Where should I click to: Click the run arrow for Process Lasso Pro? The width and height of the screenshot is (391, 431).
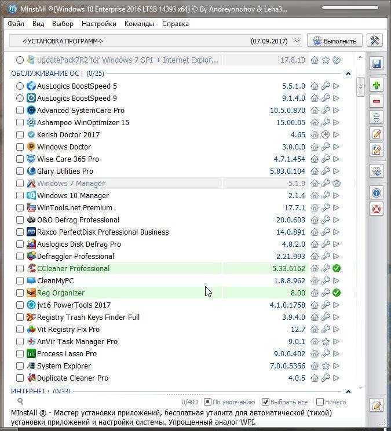coord(336,354)
